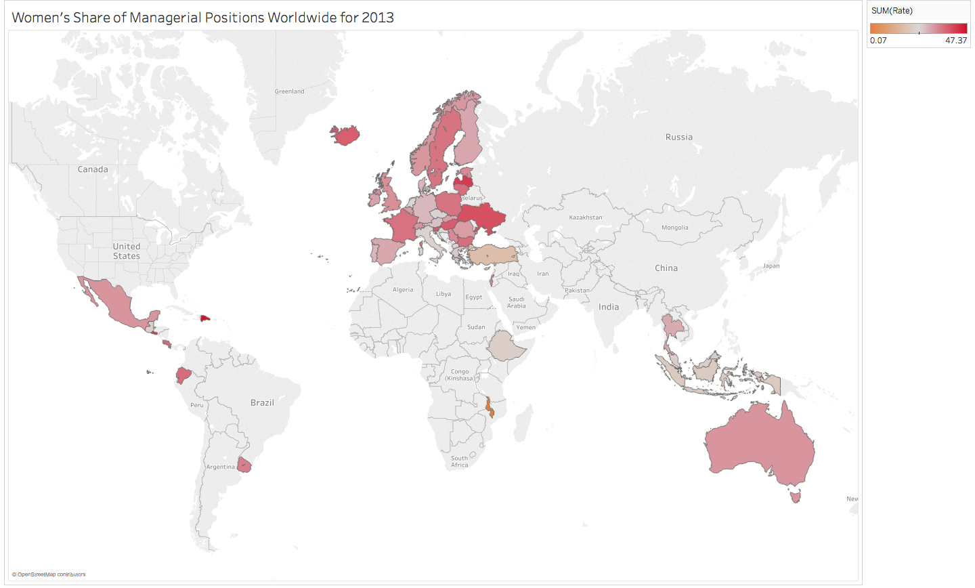Click the Spain region
This screenshot has width=975, height=588.
385,251
